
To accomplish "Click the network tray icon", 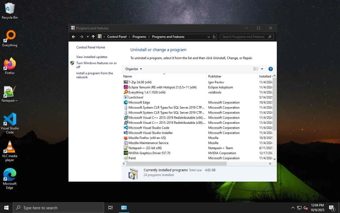I will click(x=299, y=208).
